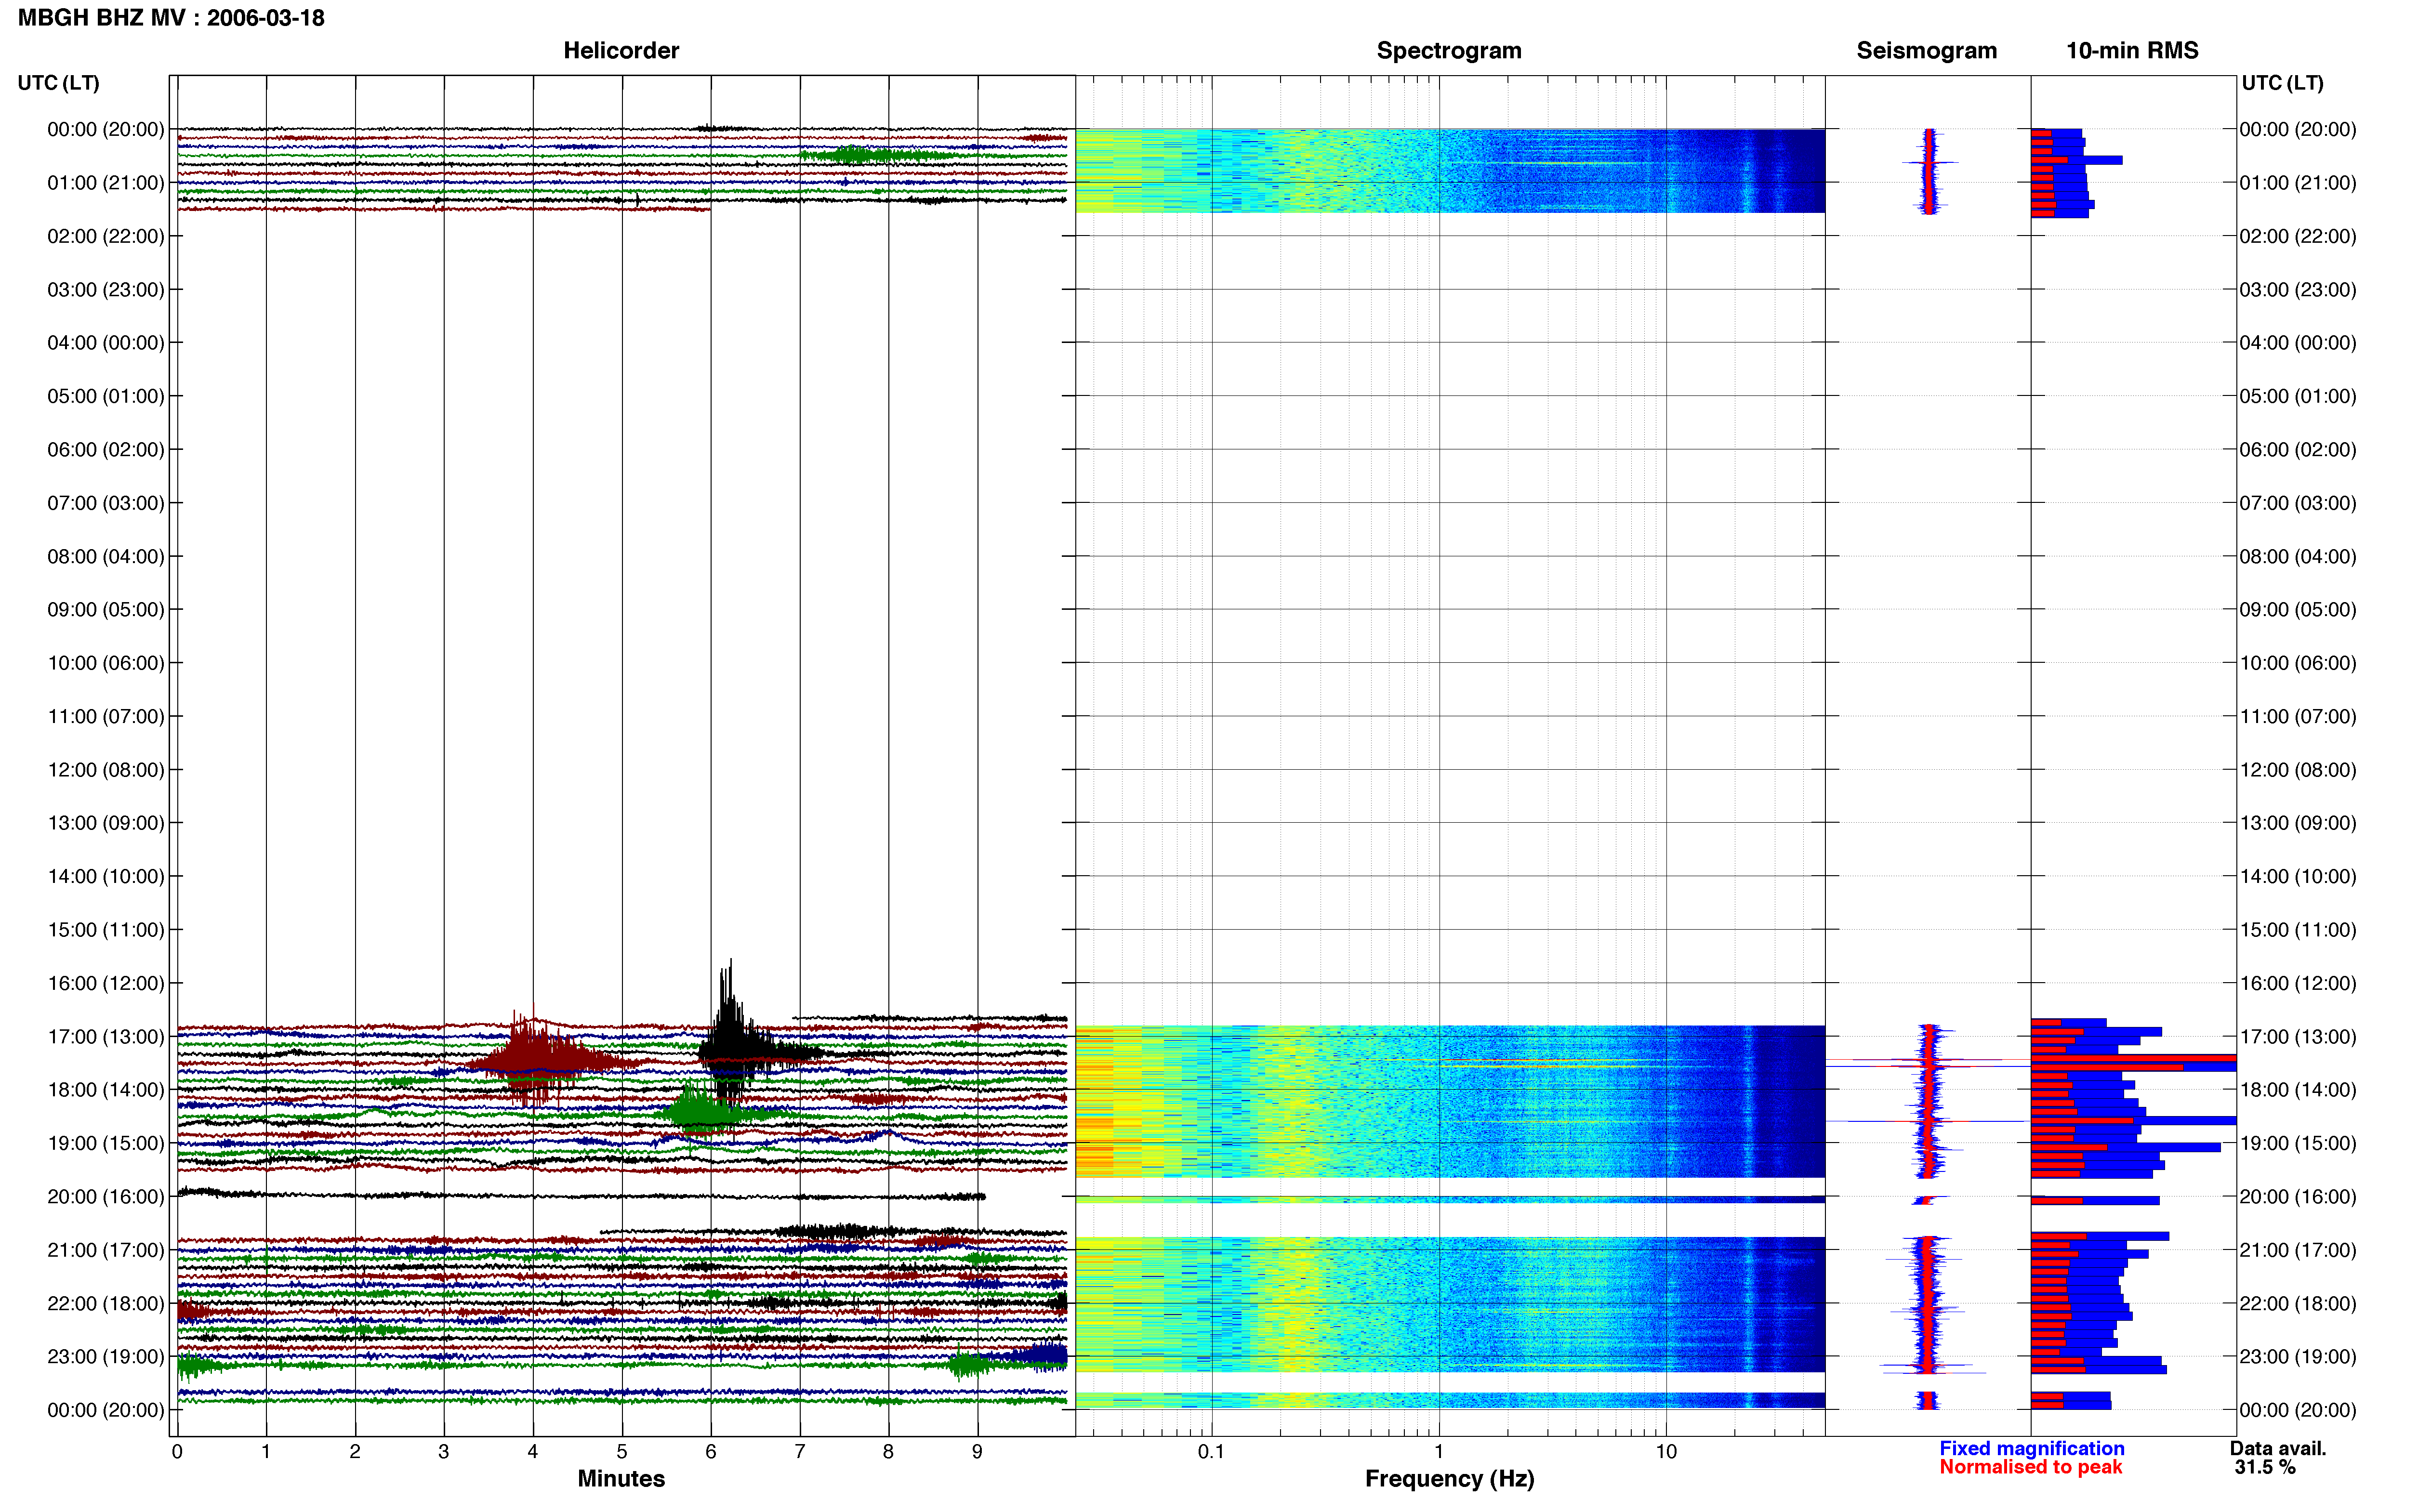Screen dimensions: 2418x1512
Task: Click the right '03:00 (23:00)' time label
Action: (2298, 290)
